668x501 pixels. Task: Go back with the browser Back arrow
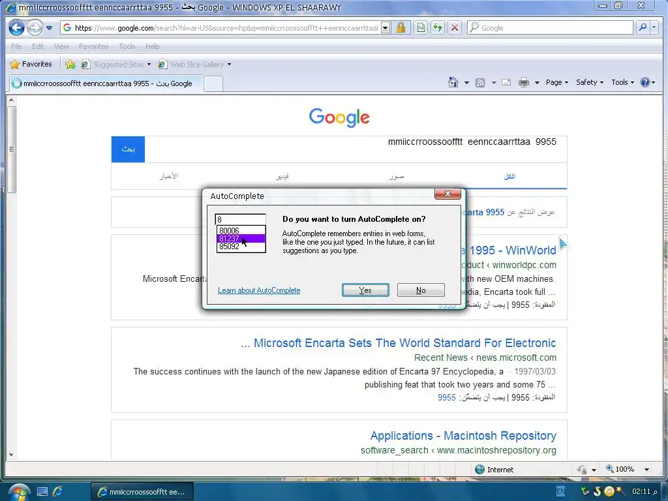(16, 28)
